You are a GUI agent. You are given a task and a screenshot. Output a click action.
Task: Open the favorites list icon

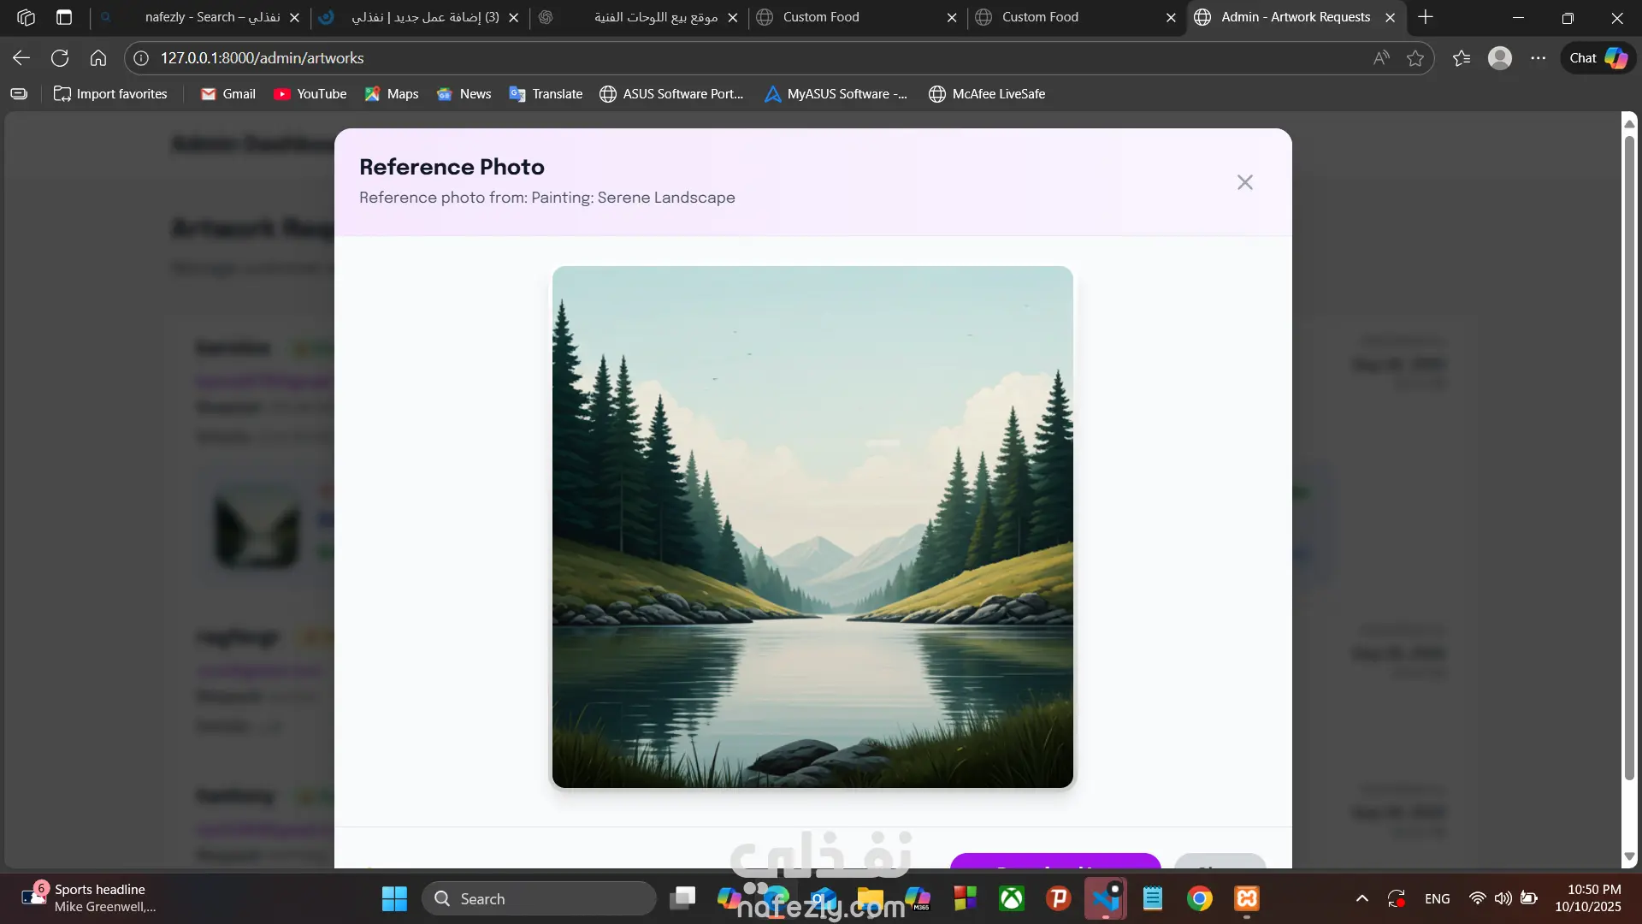pos(1462,58)
